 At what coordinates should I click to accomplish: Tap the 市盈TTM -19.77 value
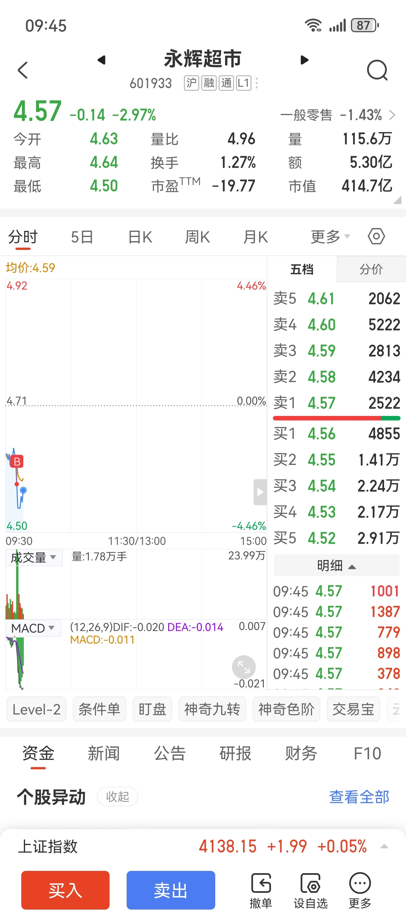(x=233, y=186)
